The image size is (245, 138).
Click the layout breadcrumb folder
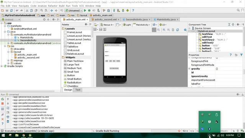tap(82, 15)
